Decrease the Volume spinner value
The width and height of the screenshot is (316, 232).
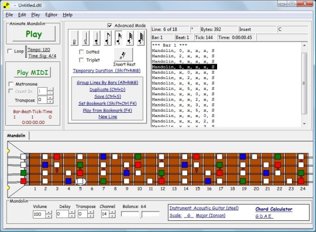49,216
